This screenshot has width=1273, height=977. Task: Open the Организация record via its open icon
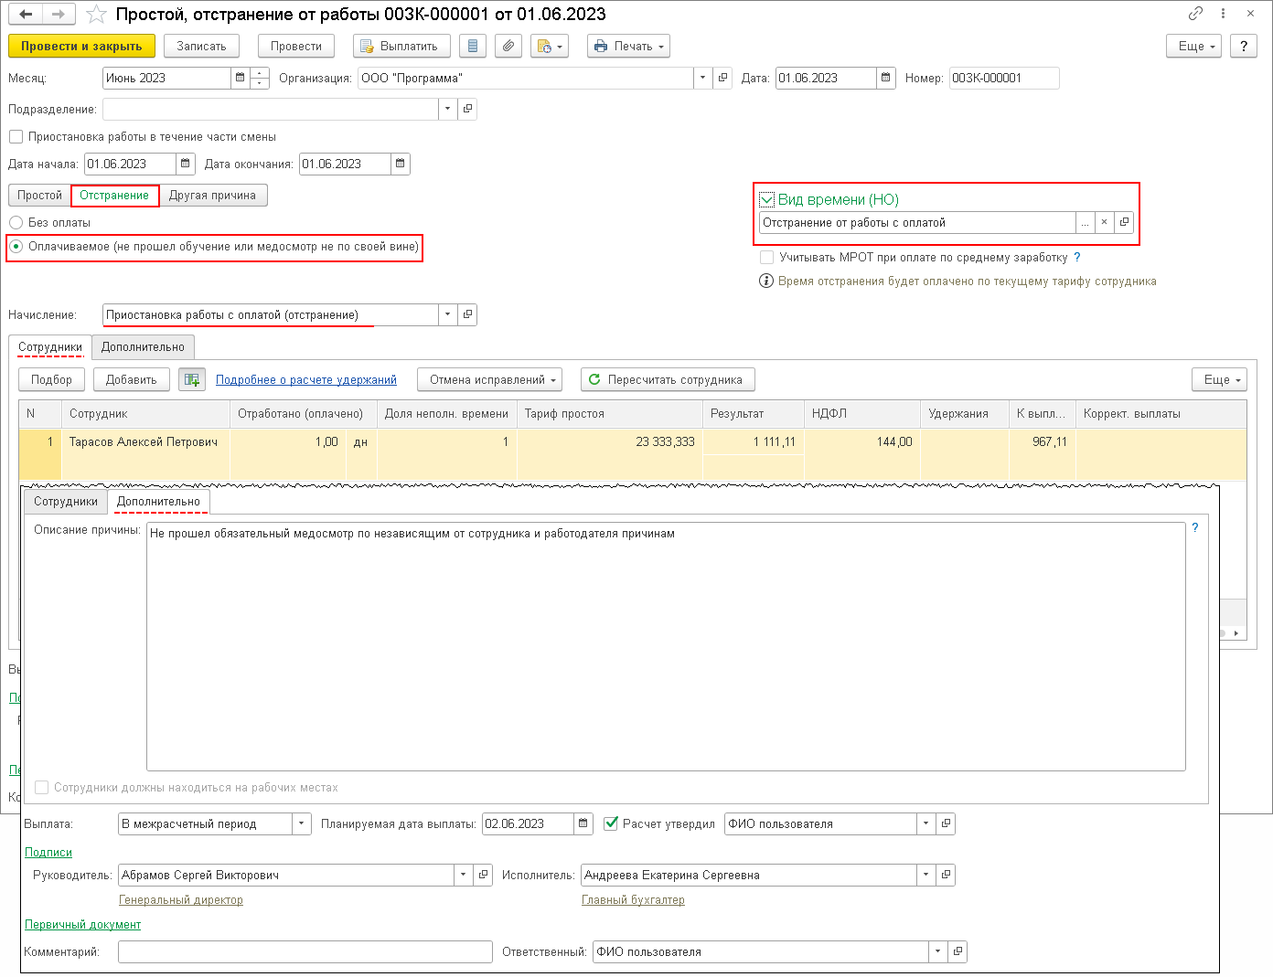click(723, 78)
